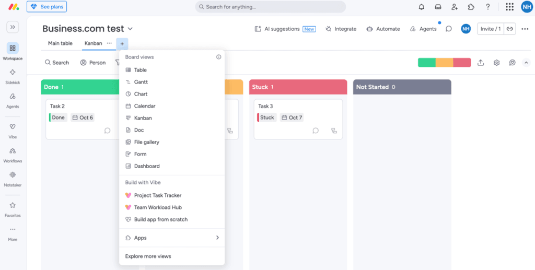535x270 pixels.
Task: Expand the Apps submenu
Action: click(x=171, y=238)
